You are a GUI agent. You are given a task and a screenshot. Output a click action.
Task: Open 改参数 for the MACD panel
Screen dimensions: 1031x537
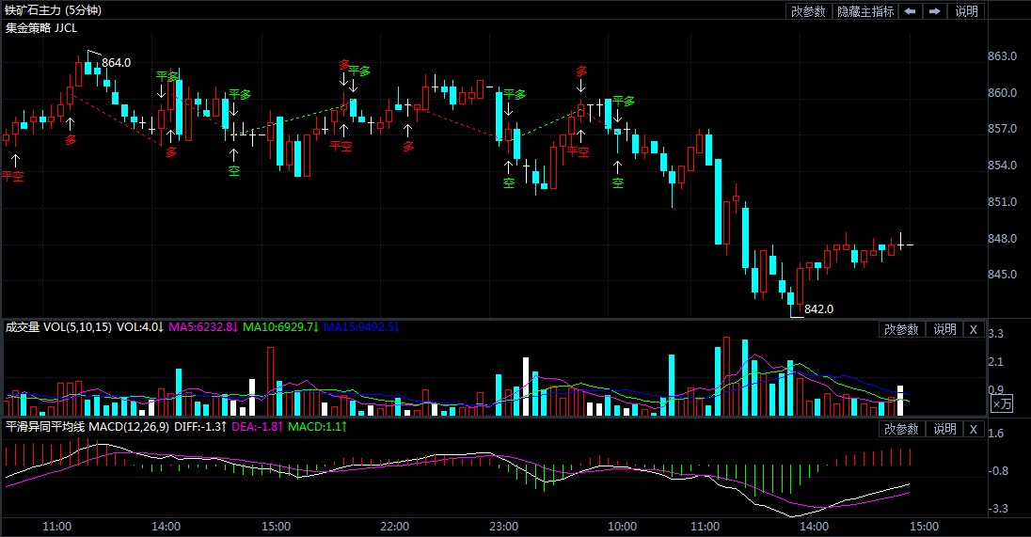[x=900, y=429]
